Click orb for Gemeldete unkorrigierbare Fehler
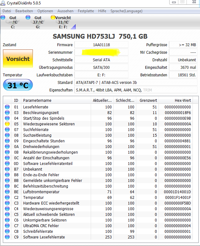This screenshot has width=200, height=246. pyautogui.click(x=7, y=180)
